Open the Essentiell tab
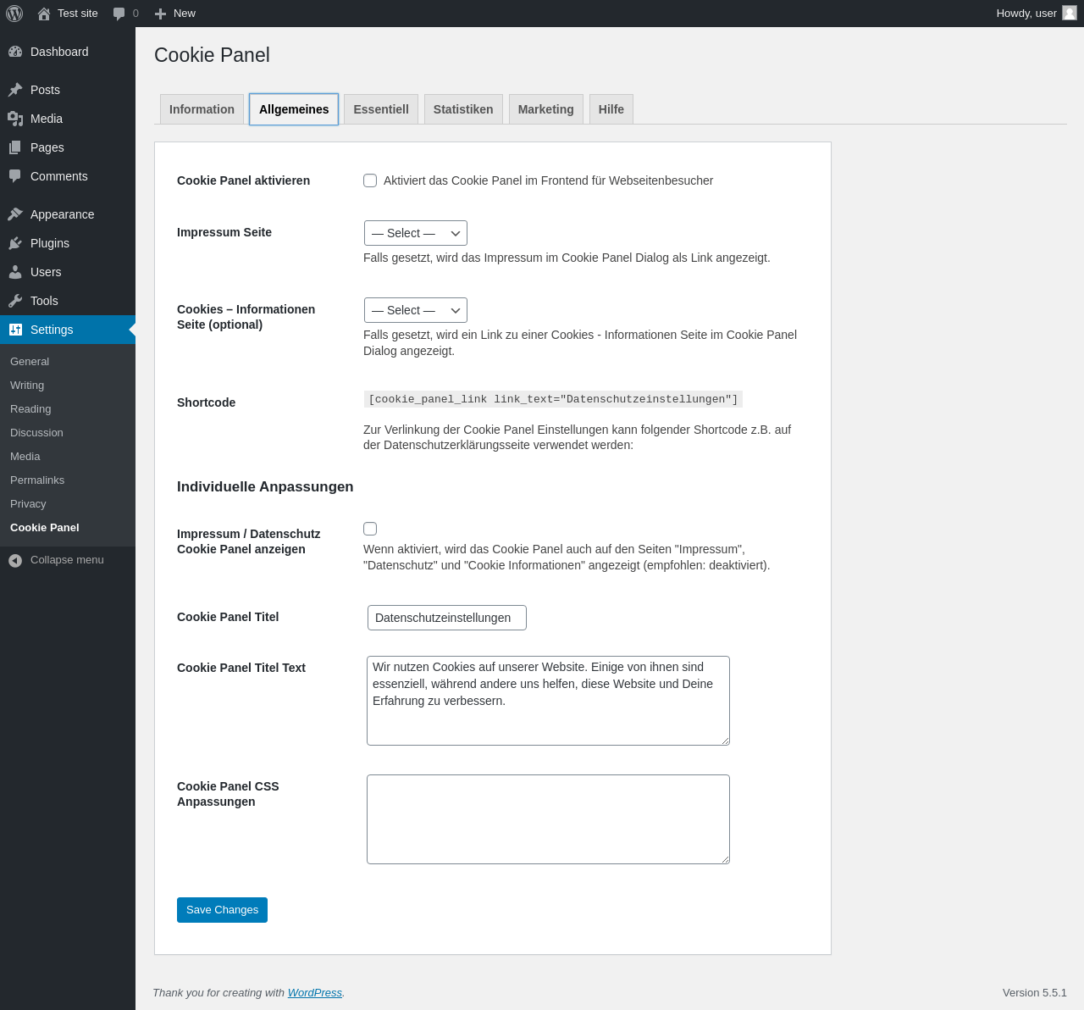The height and width of the screenshot is (1010, 1084). (x=381, y=109)
